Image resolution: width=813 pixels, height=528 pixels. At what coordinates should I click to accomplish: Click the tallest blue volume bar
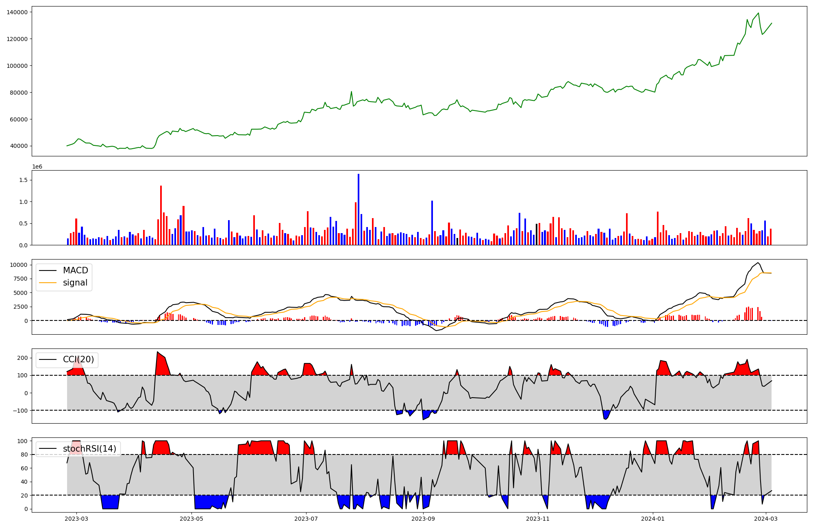359,209
